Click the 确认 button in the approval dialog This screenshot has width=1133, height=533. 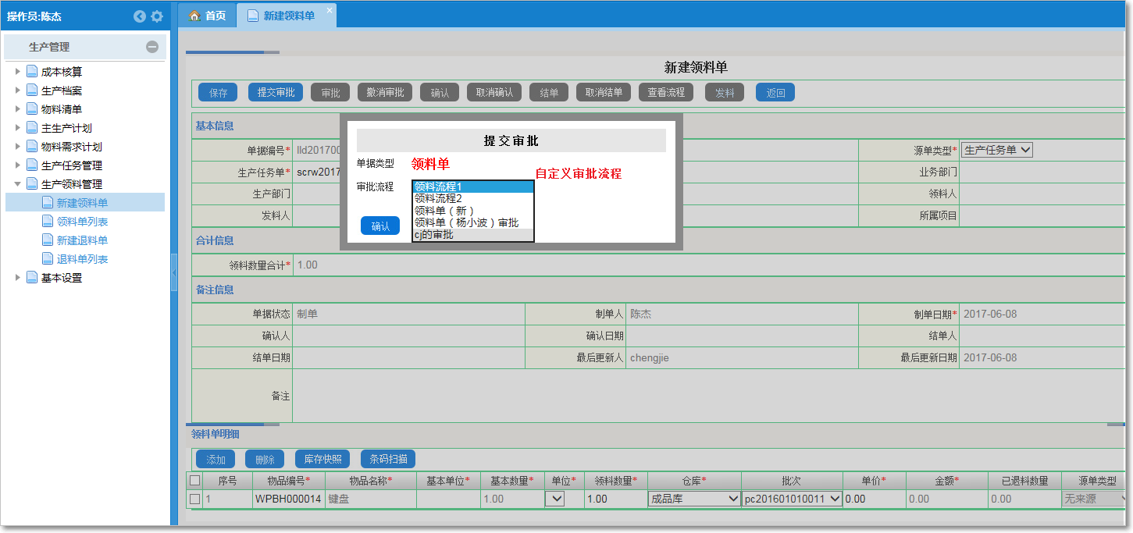(380, 226)
